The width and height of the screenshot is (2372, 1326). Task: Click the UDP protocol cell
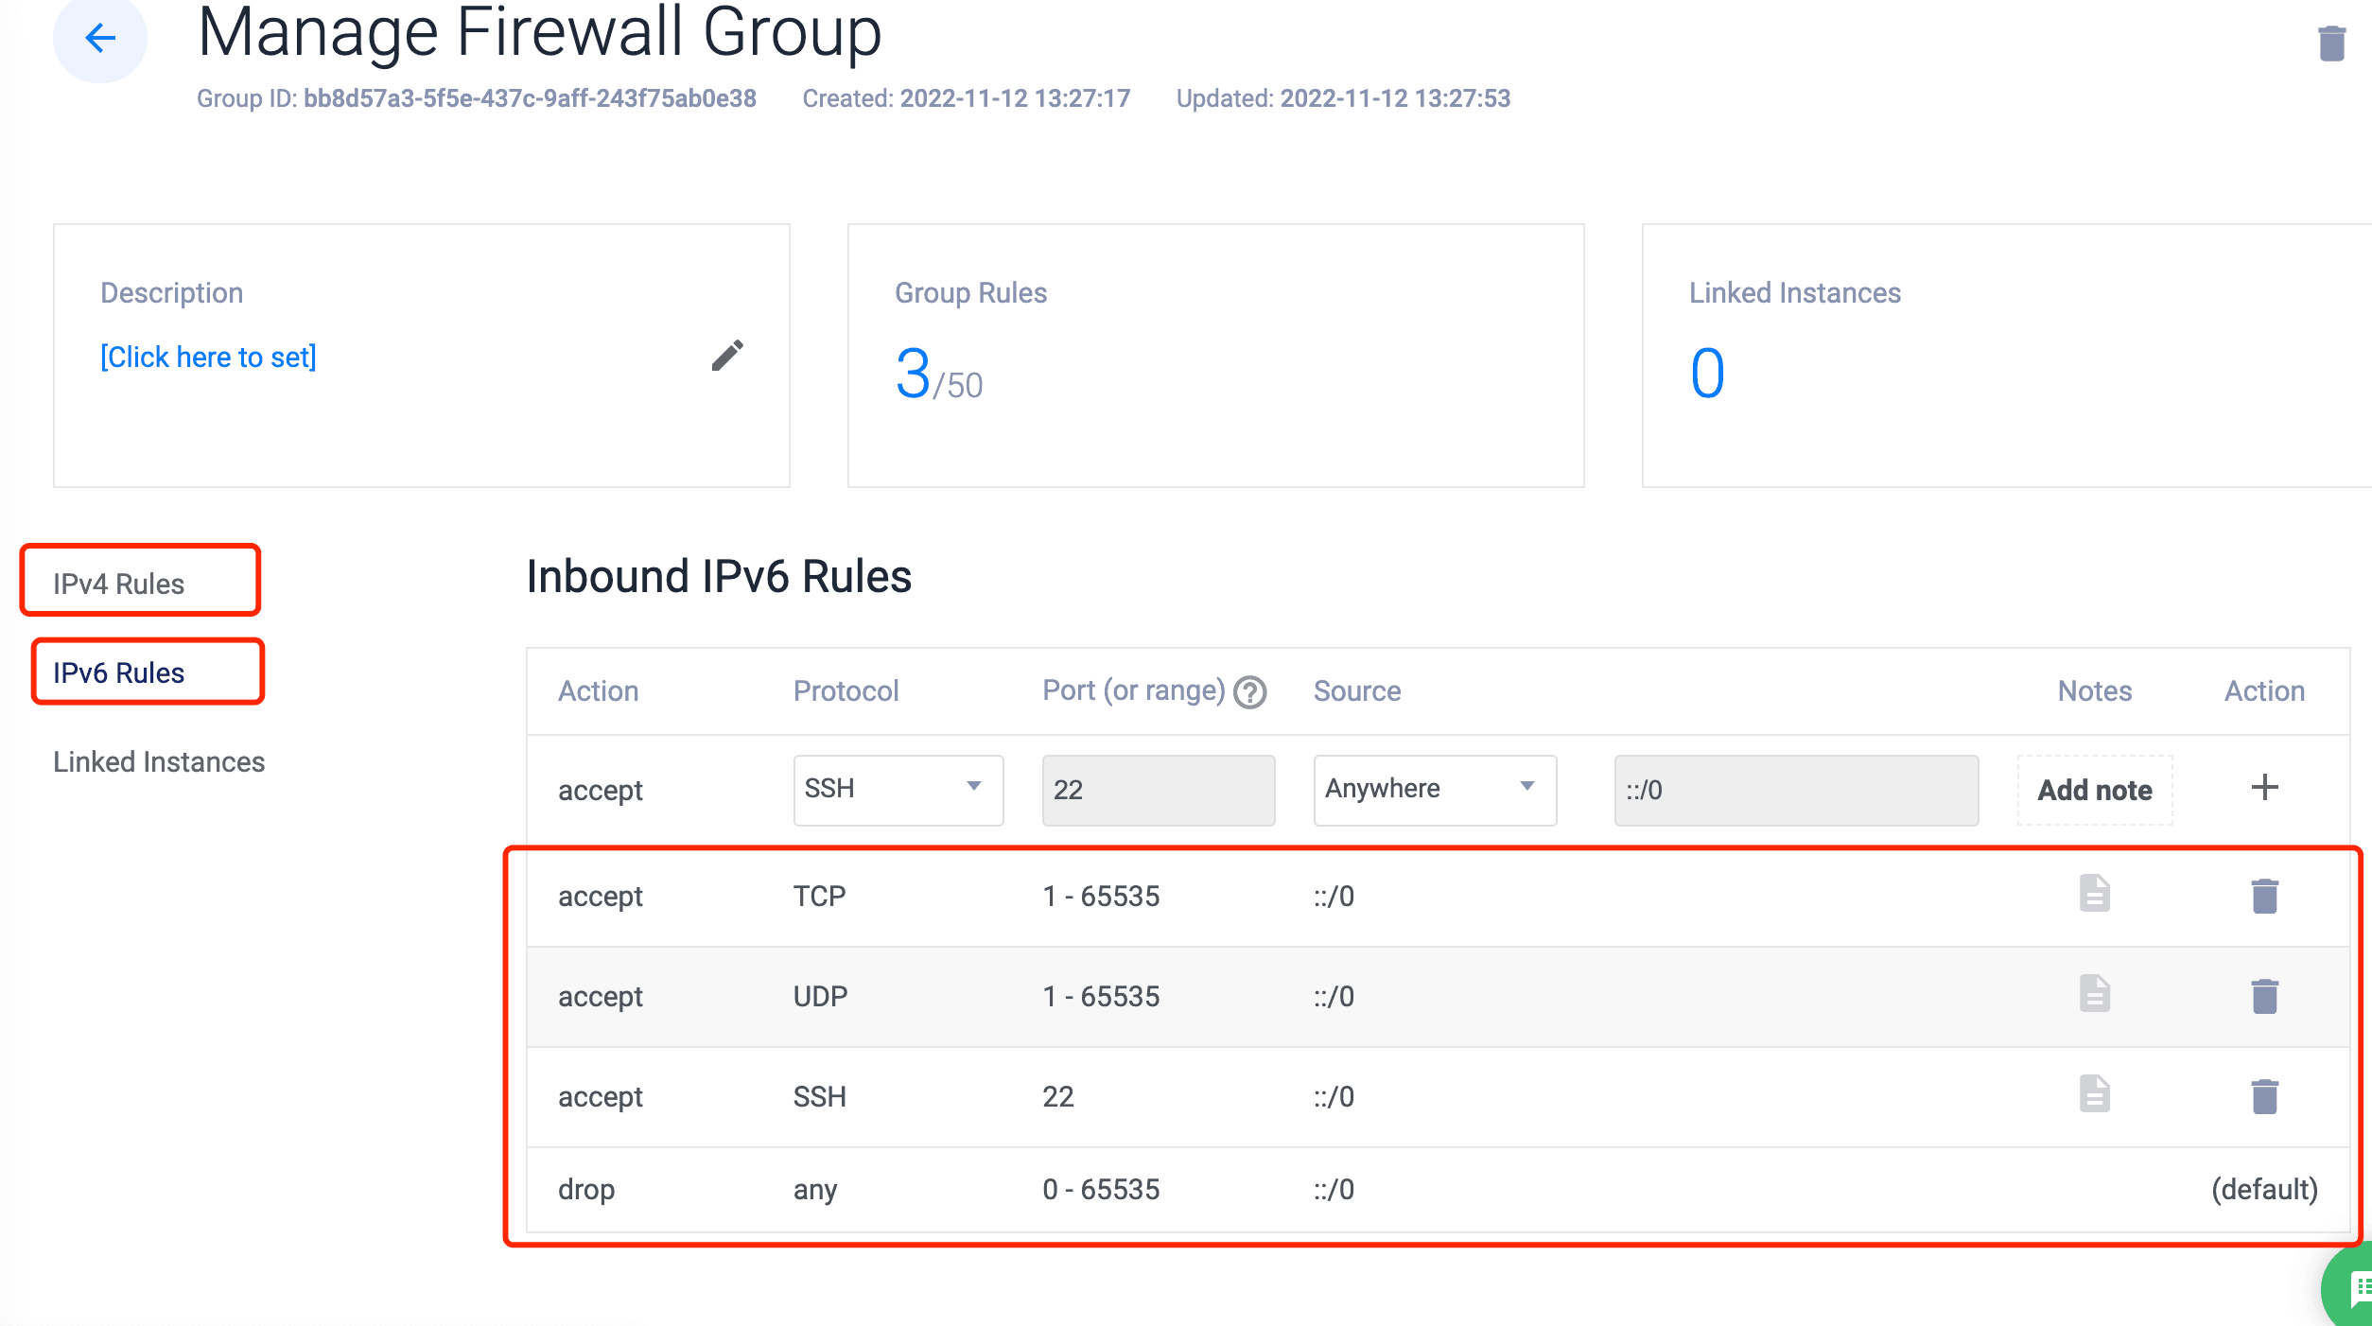pyautogui.click(x=821, y=996)
